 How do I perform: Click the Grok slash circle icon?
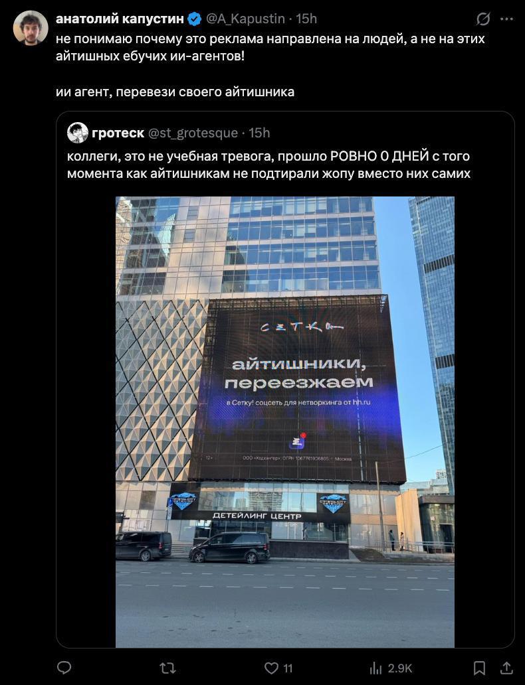click(483, 19)
